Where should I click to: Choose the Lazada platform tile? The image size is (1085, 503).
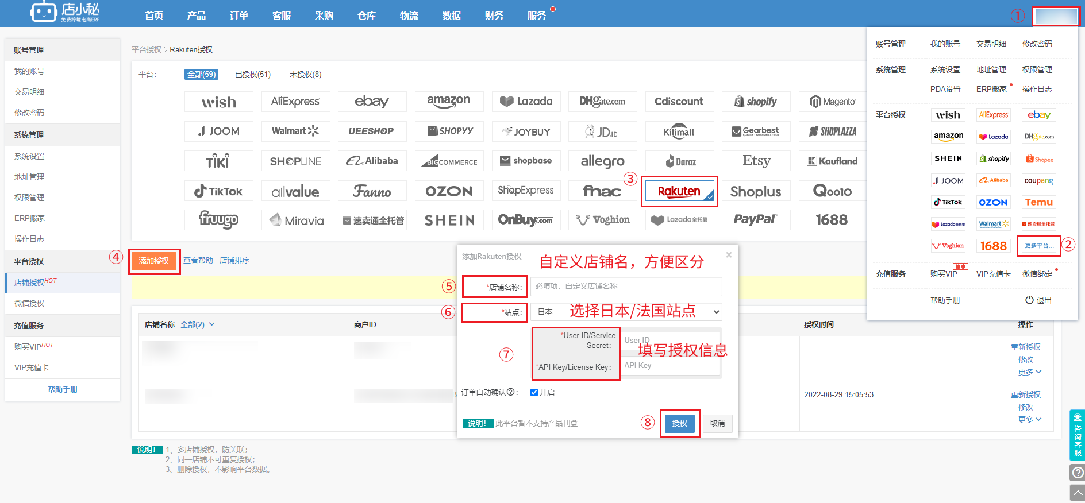click(x=526, y=102)
